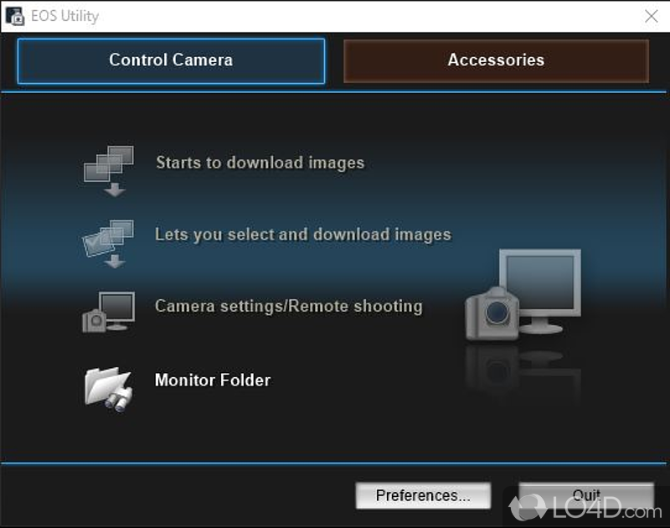Image resolution: width=670 pixels, height=528 pixels.
Task: Click the large camera illustration
Action: [x=492, y=316]
